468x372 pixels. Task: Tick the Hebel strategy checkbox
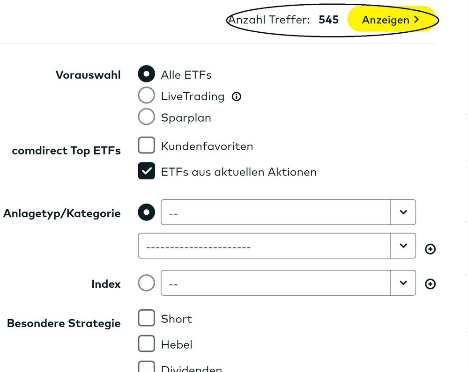pyautogui.click(x=146, y=343)
